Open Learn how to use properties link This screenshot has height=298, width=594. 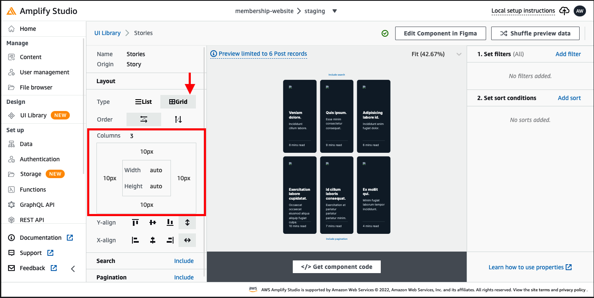[530, 267]
